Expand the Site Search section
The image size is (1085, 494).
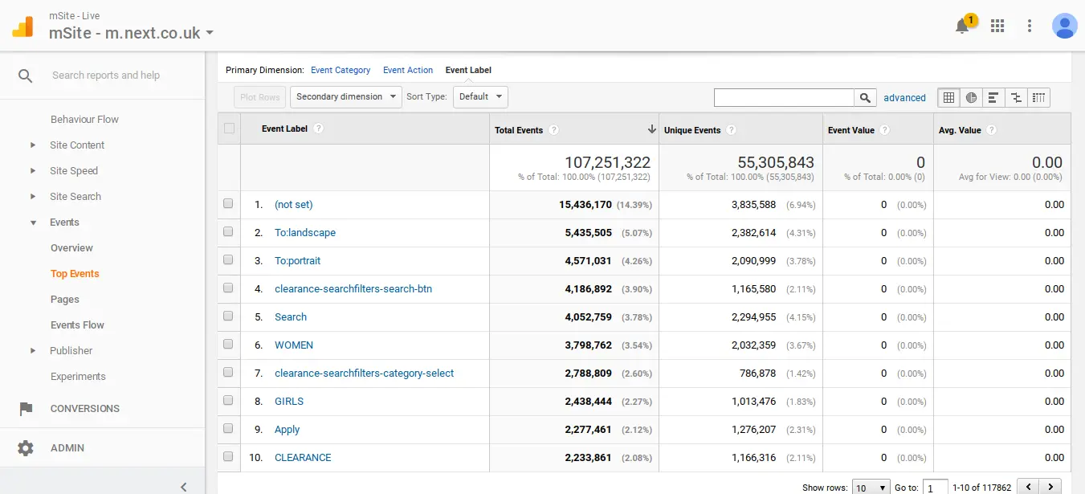pos(33,197)
